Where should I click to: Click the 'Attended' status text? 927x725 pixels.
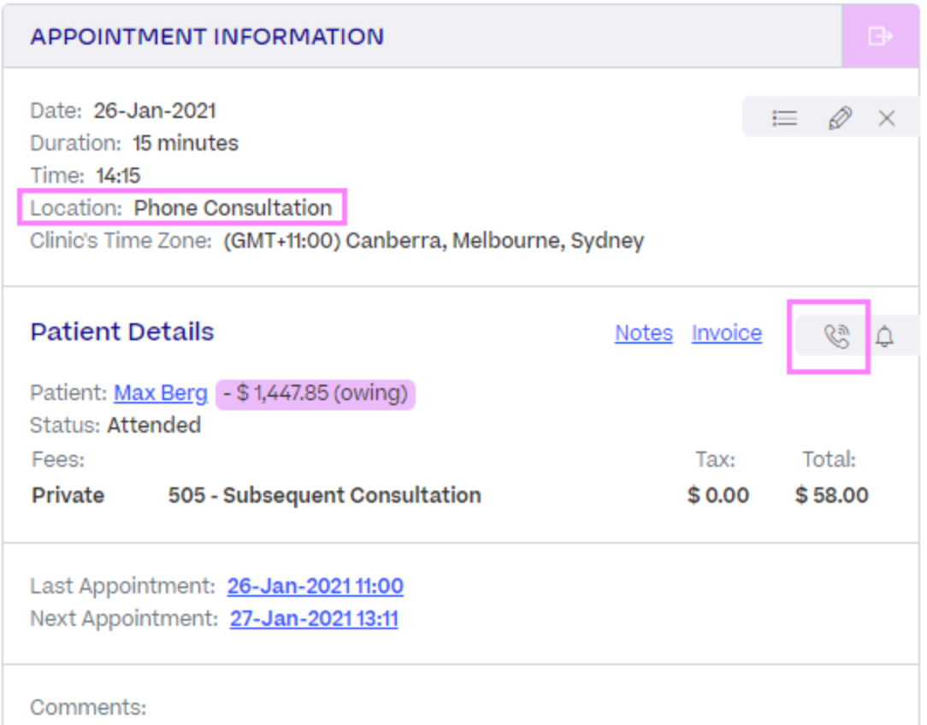point(154,426)
